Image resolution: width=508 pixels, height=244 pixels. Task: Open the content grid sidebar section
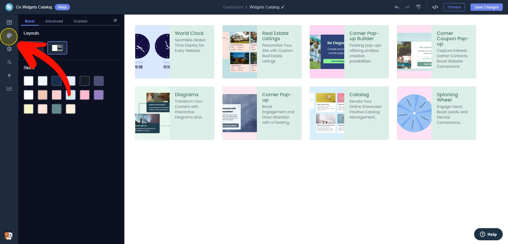pos(9,23)
